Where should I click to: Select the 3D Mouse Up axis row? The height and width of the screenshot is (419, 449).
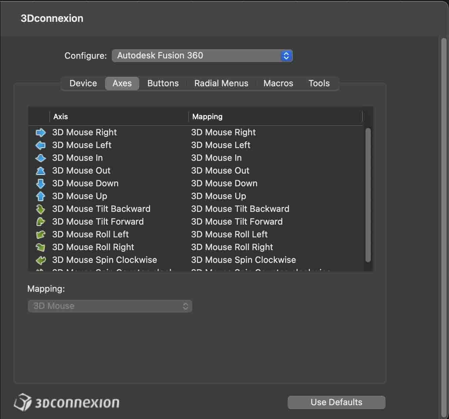coord(196,196)
